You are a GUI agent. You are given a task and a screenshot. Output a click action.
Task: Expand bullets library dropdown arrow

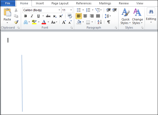[83, 10]
